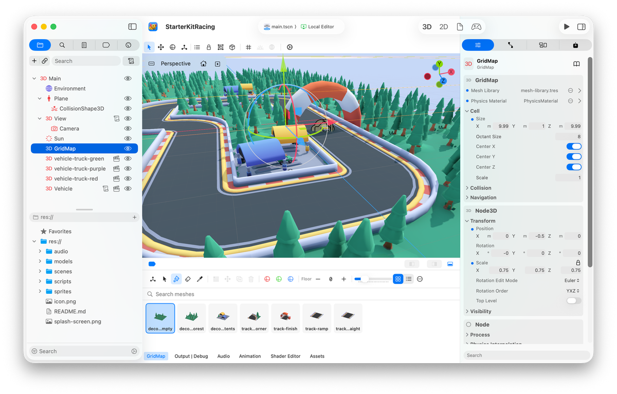617x394 pixels.
Task: Click the lock selected node icon
Action: pos(209,47)
